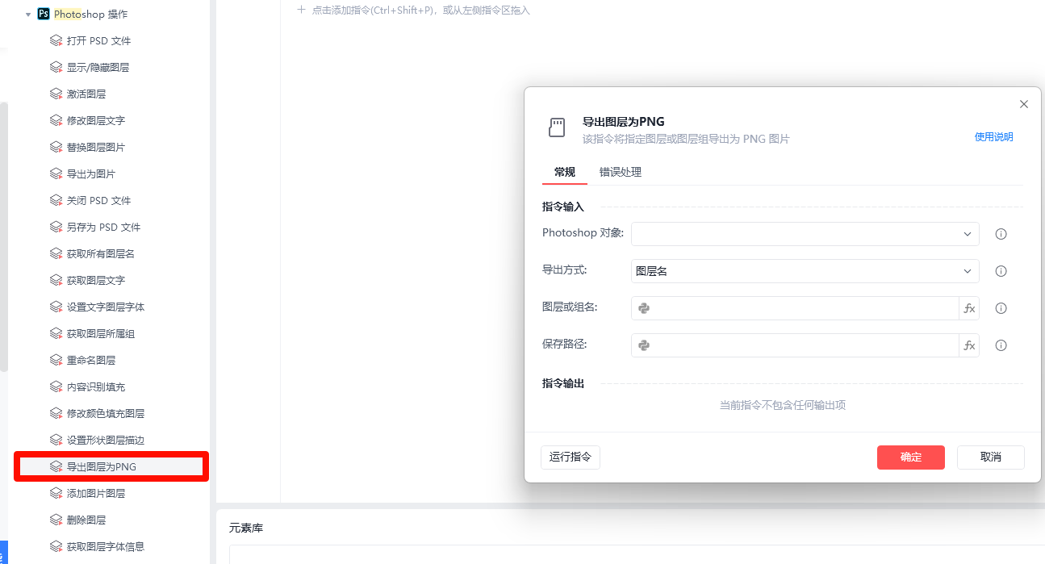
Task: Select the 常规 tab
Action: coord(564,172)
